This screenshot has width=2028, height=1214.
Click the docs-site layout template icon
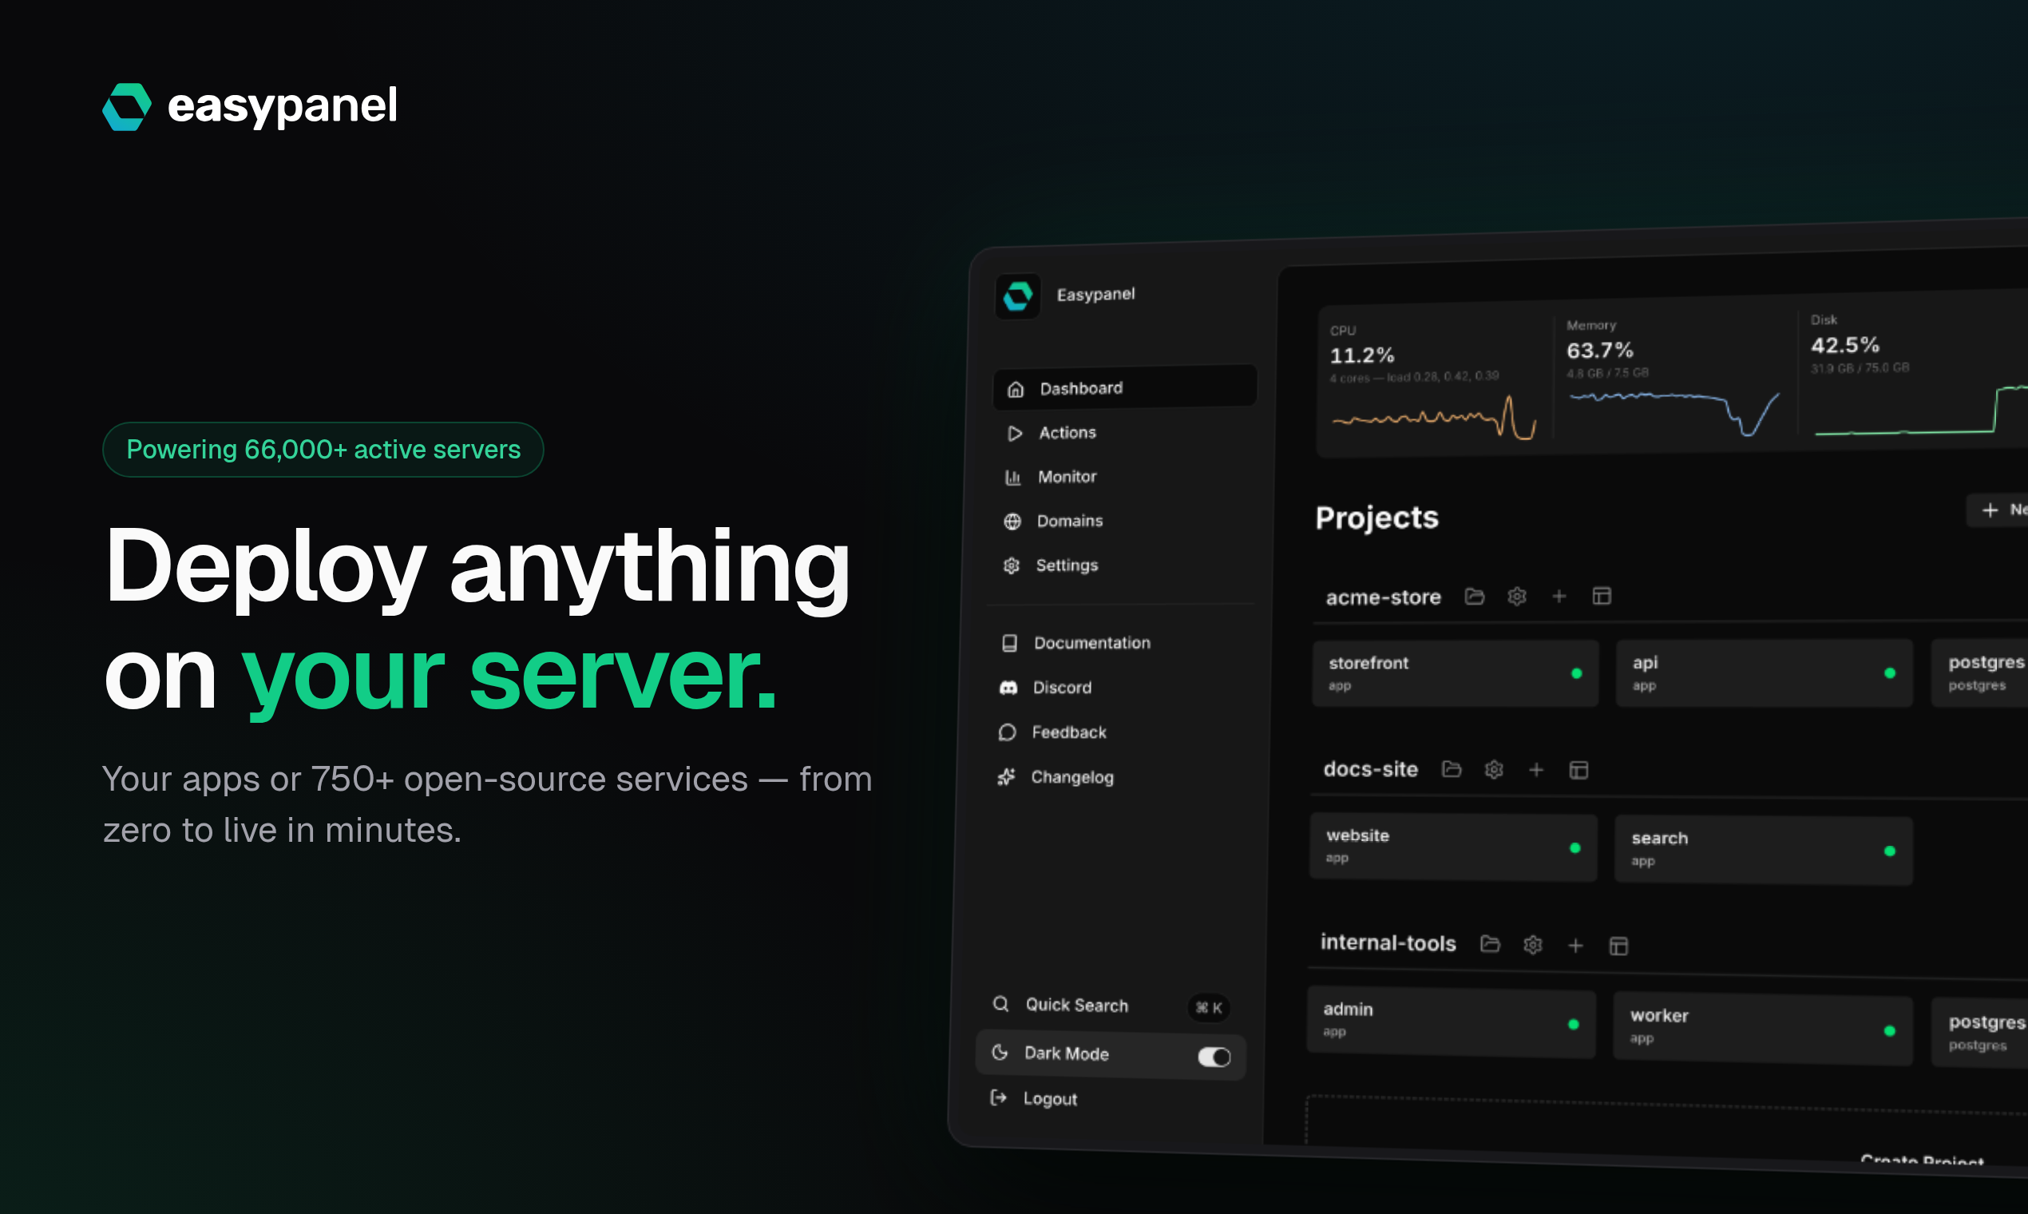coord(1578,770)
